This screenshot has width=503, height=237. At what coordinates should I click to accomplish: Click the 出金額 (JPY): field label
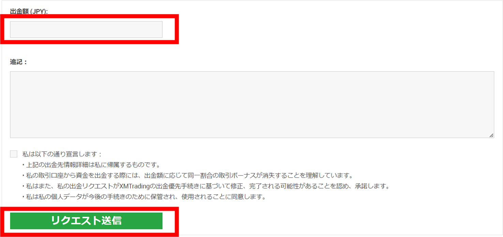click(x=29, y=12)
